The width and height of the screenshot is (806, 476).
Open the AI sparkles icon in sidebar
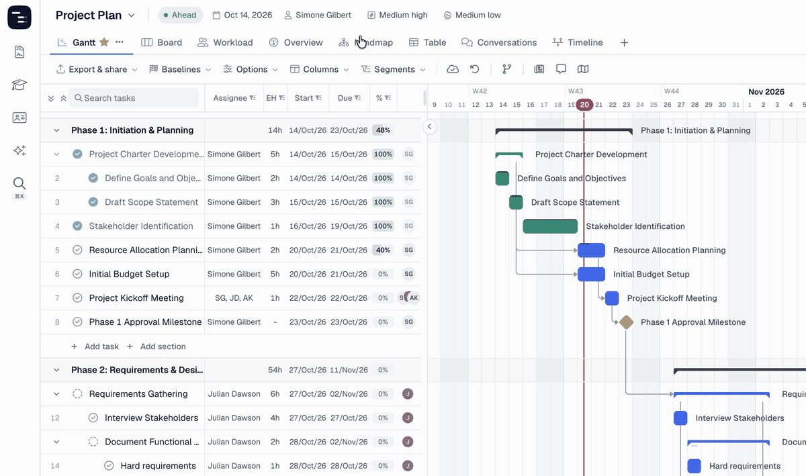pyautogui.click(x=19, y=150)
